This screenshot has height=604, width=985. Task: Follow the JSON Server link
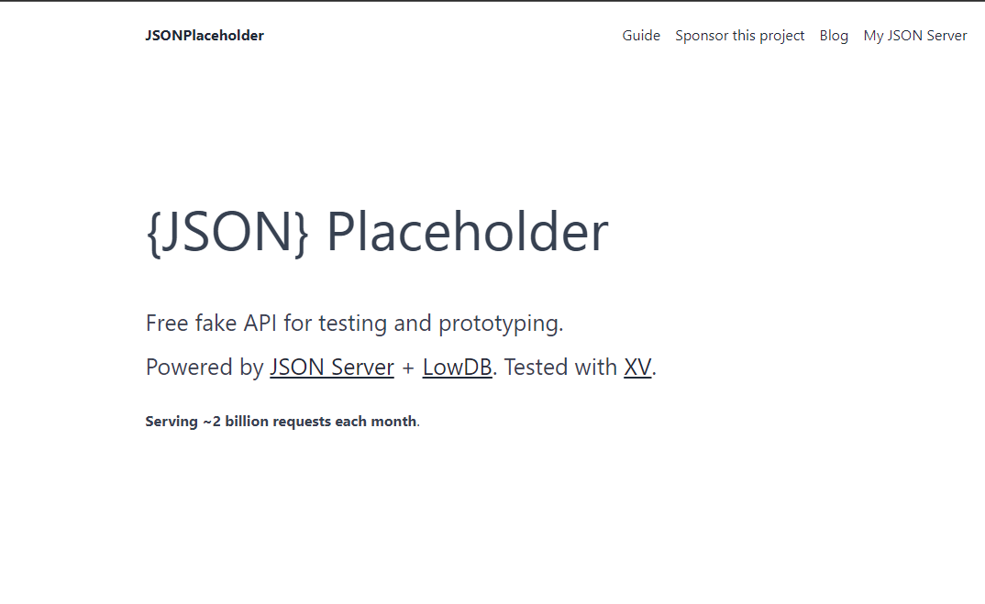[x=331, y=368]
